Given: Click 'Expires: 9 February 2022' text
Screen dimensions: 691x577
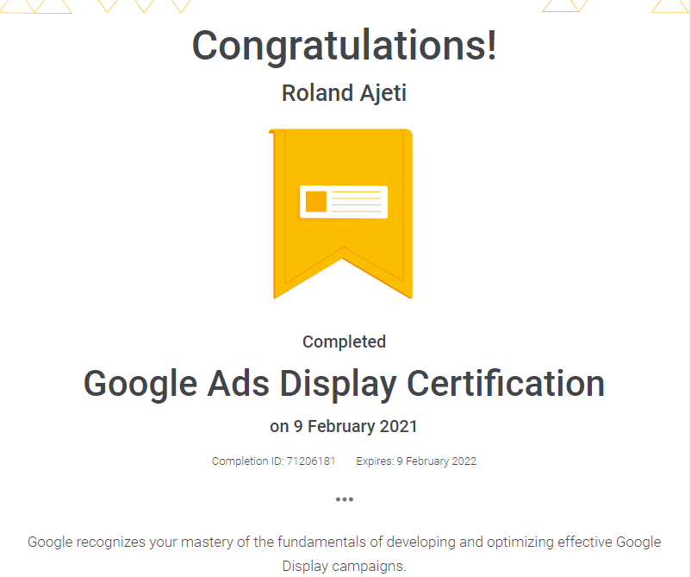Looking at the screenshot, I should (x=416, y=461).
